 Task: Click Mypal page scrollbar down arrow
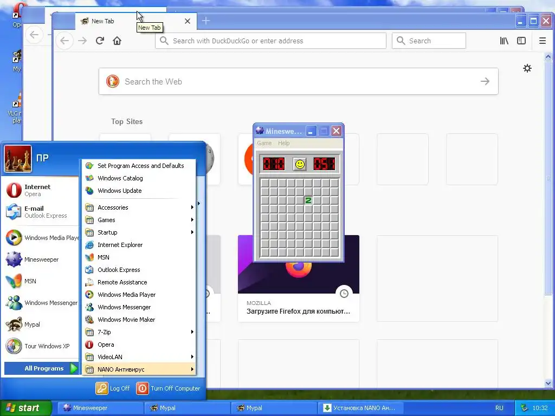click(548, 383)
